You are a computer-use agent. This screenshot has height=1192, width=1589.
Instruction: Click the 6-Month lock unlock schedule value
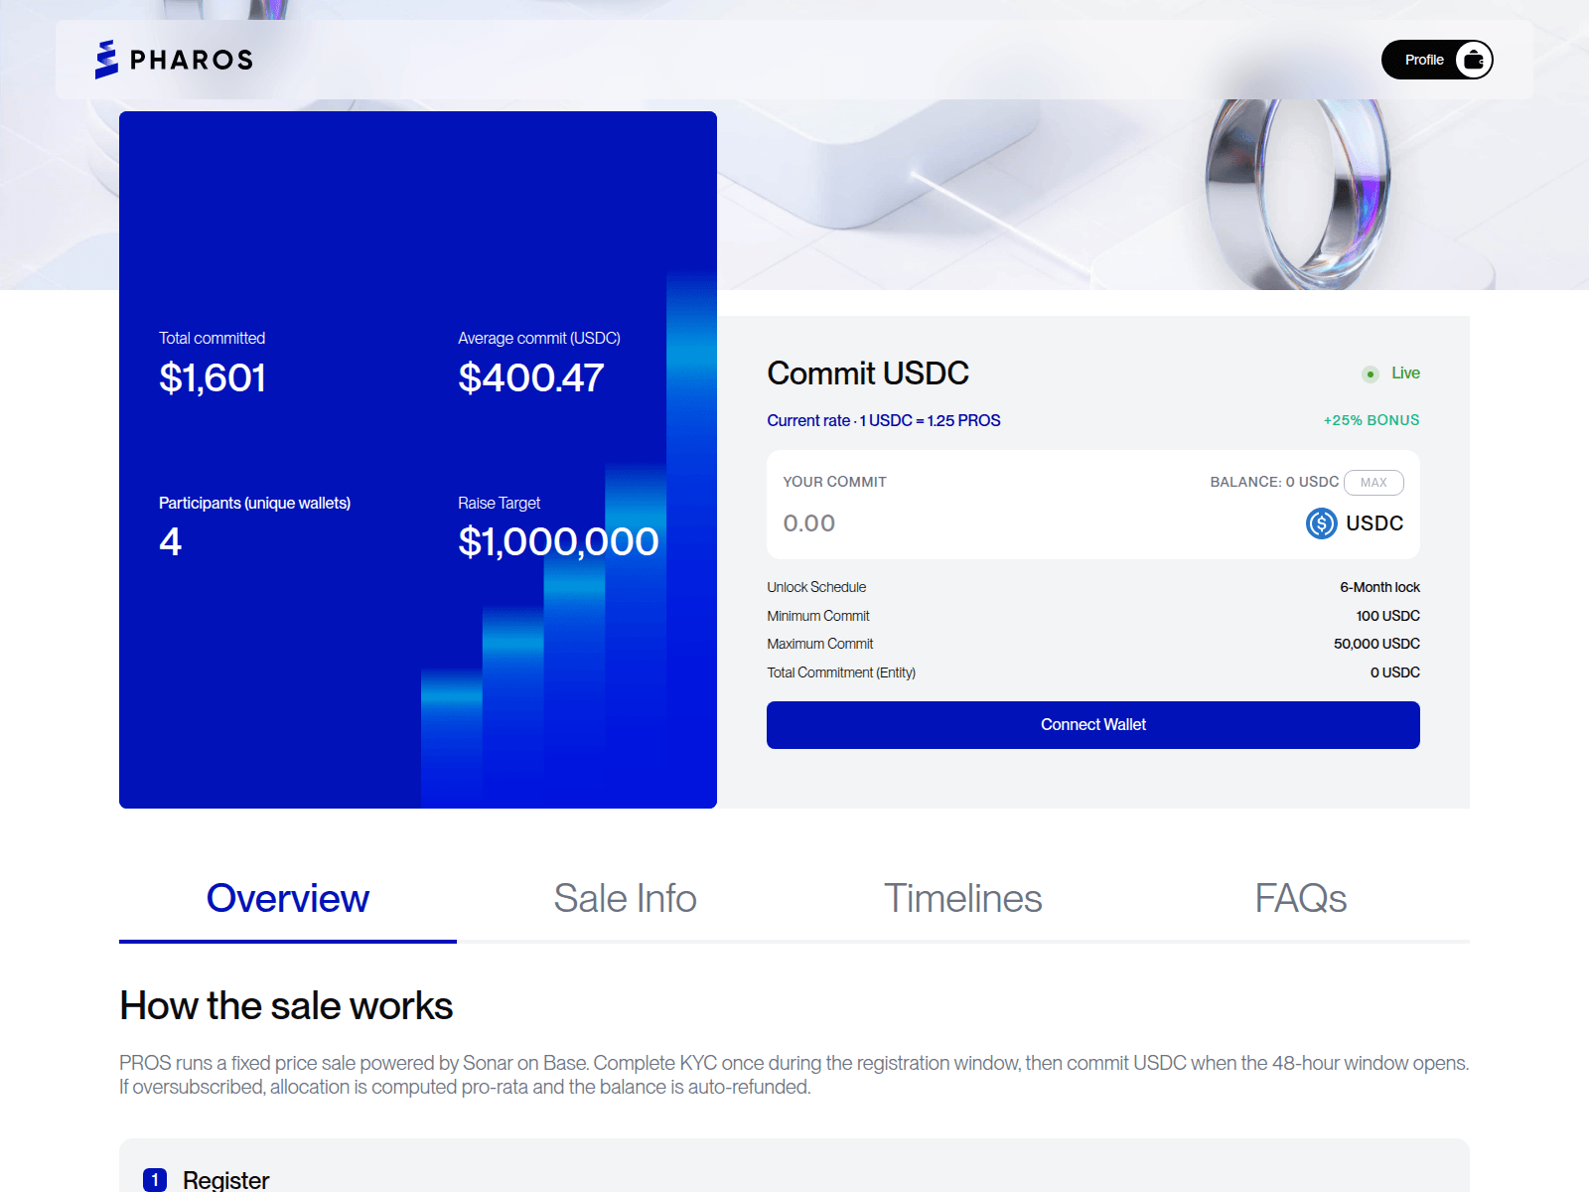pos(1379,588)
